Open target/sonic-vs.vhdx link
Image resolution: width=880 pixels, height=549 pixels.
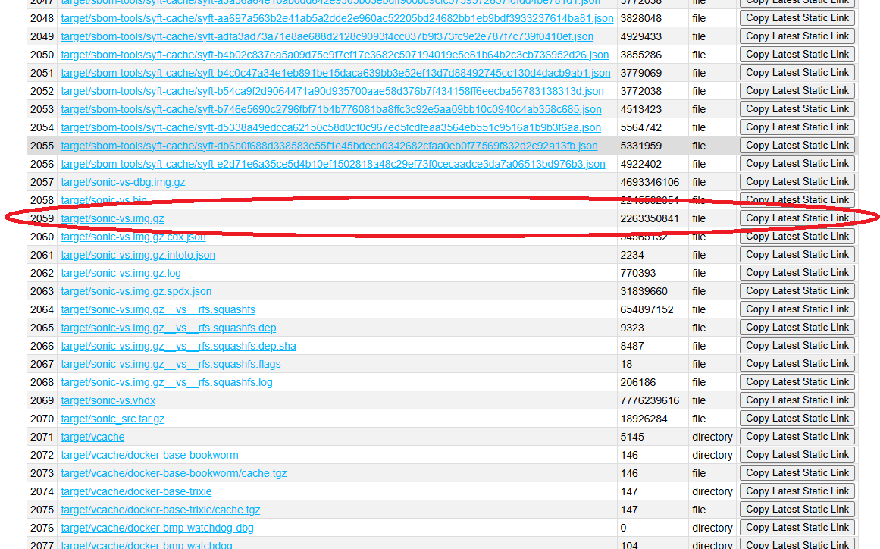pos(108,400)
